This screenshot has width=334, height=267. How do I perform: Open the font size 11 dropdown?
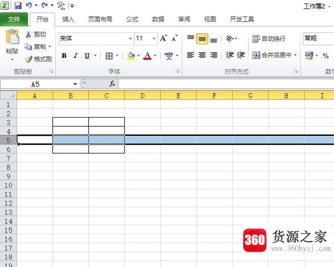154,39
